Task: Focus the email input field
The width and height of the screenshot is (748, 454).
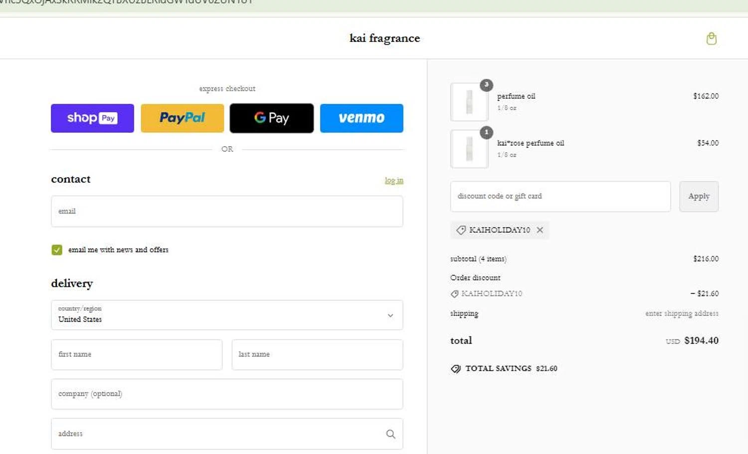Action: point(227,212)
